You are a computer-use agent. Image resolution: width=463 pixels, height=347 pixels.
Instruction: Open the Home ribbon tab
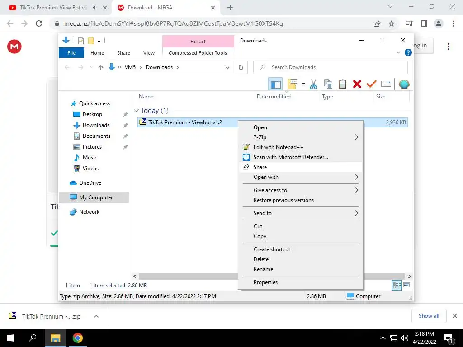click(x=97, y=53)
